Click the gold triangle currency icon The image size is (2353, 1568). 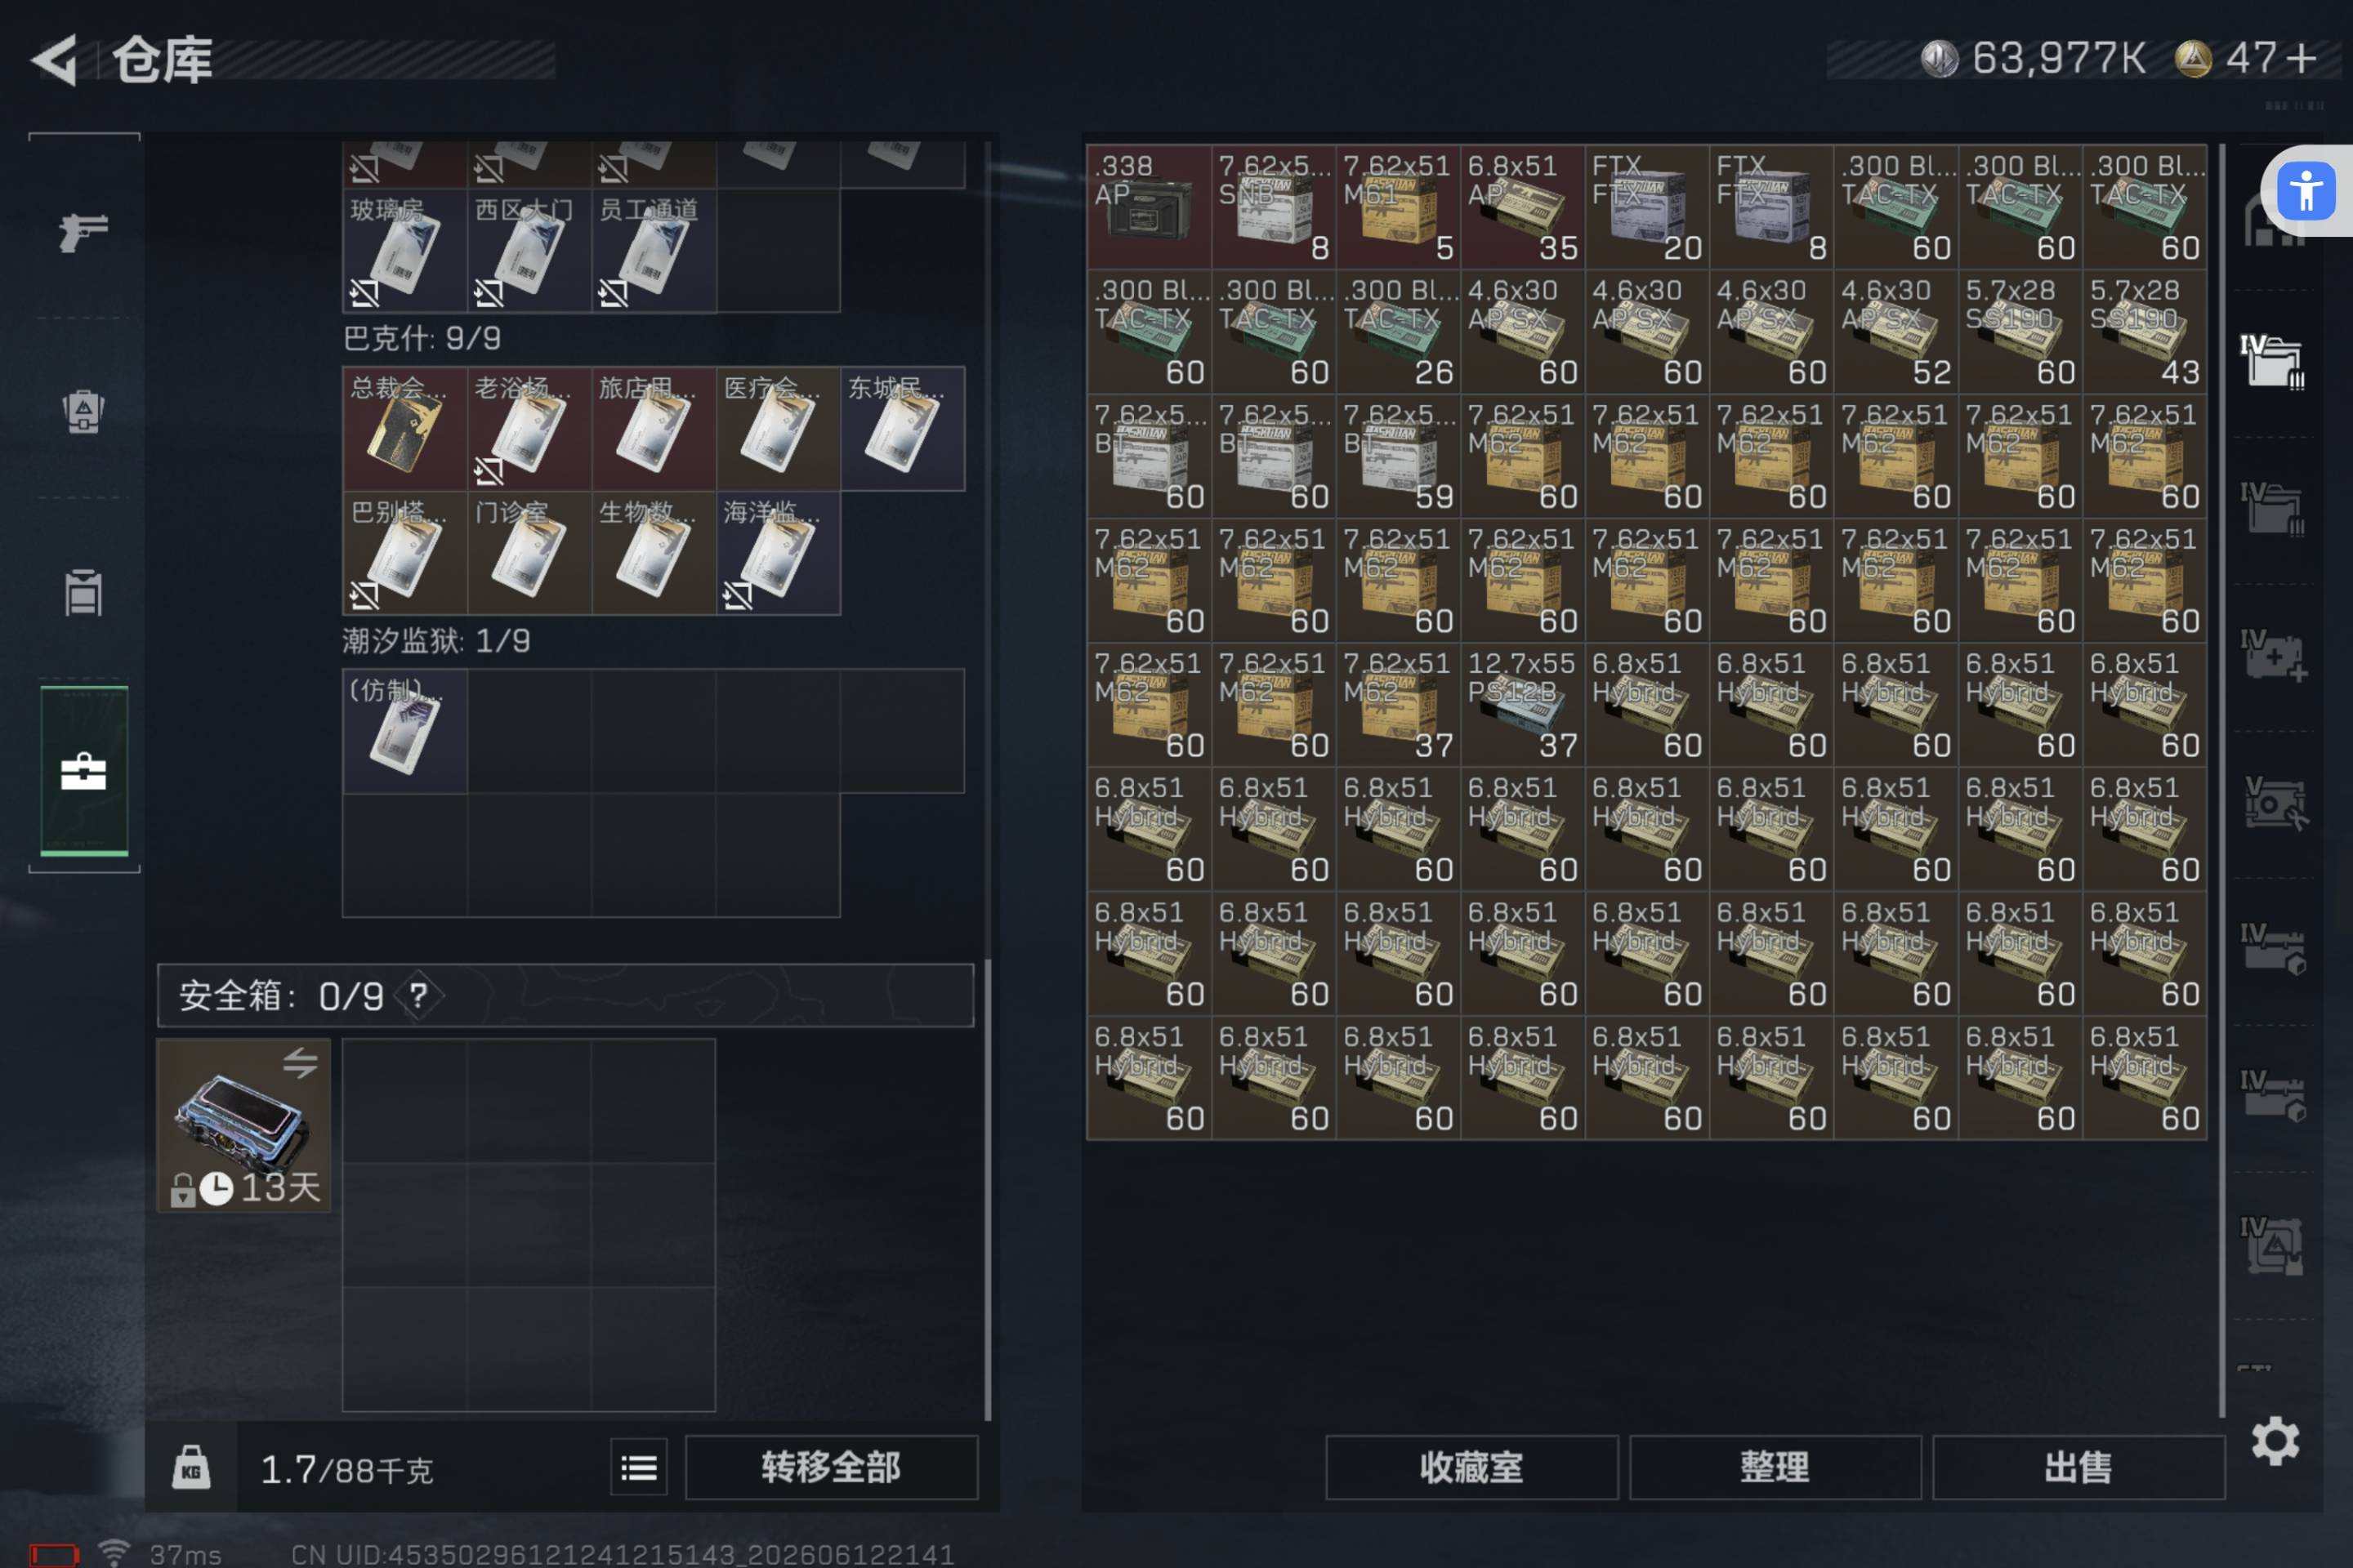pos(2192,58)
